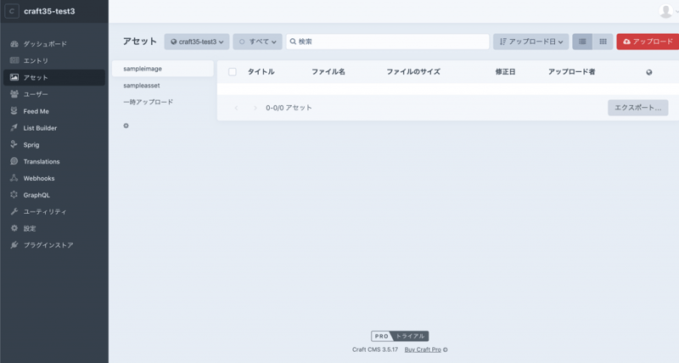Toggle the select-all checkbox in table header
The image size is (679, 363).
(233, 72)
